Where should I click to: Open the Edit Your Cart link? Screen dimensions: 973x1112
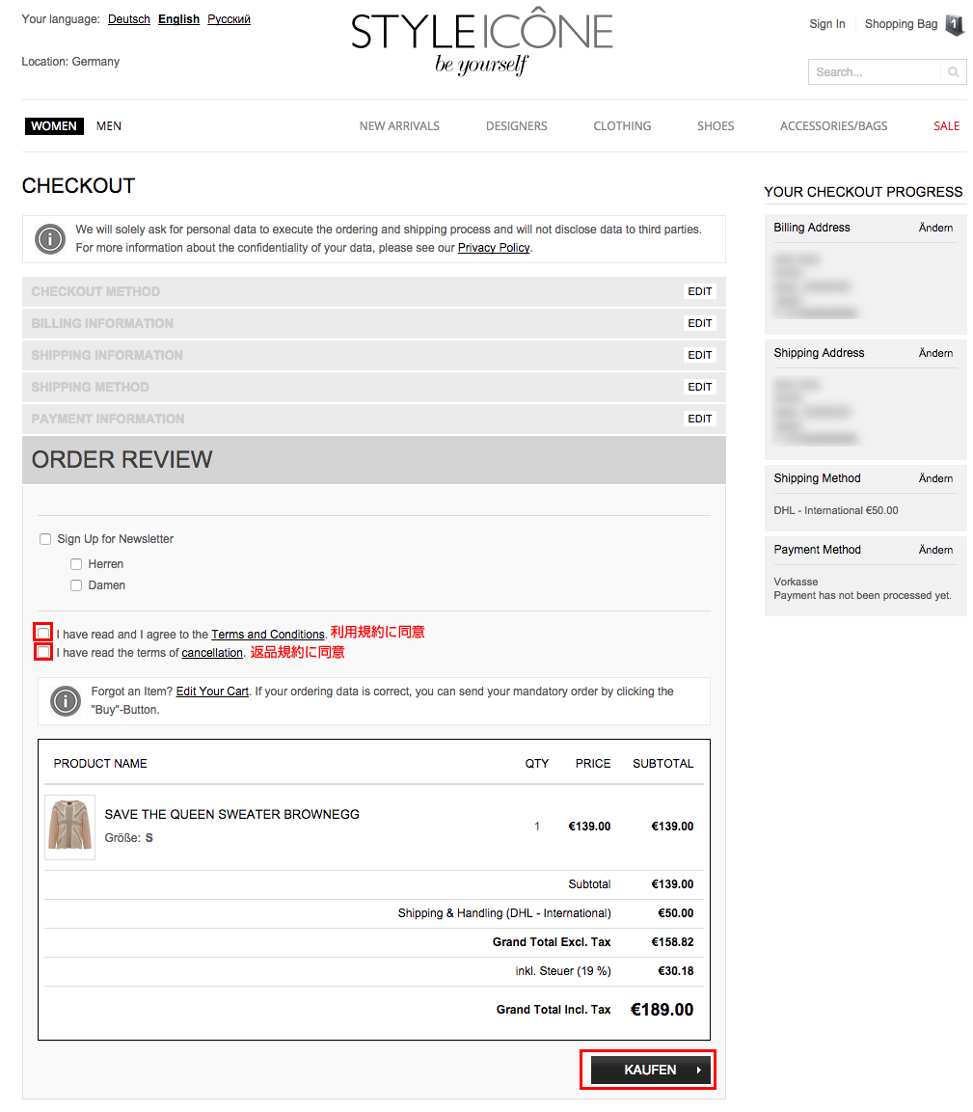[212, 692]
